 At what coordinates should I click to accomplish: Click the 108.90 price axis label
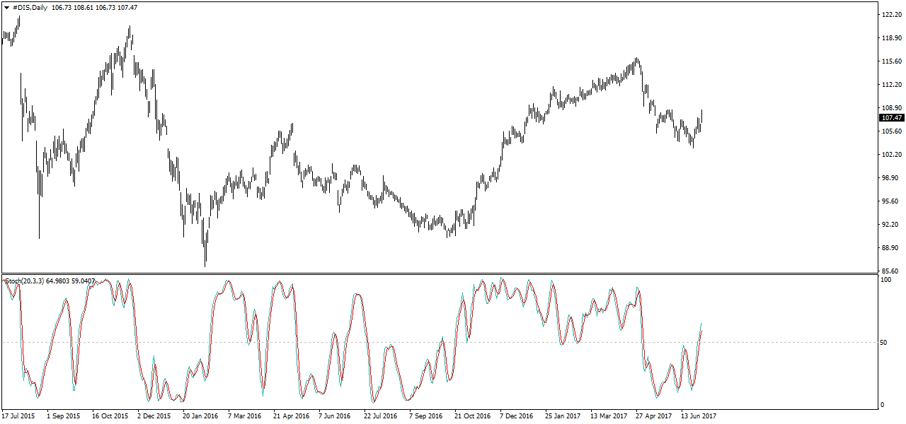tap(890, 108)
